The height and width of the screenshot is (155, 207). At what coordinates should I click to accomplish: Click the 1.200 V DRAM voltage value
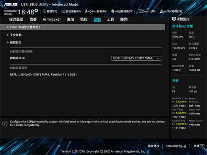point(176,70)
